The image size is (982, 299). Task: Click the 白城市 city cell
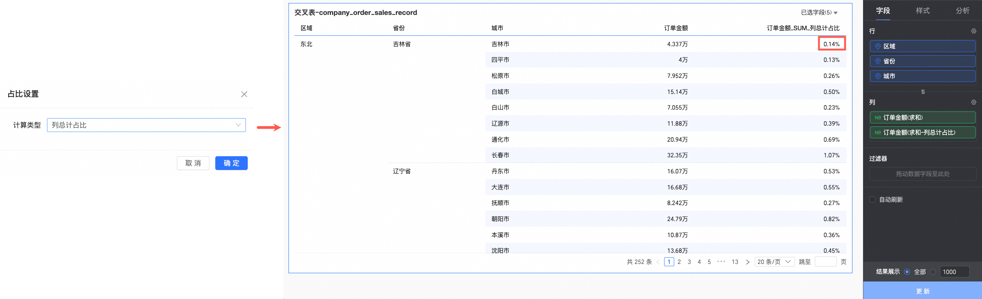[500, 92]
